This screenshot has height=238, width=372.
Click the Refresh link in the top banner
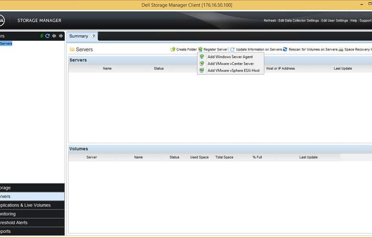tap(270, 20)
